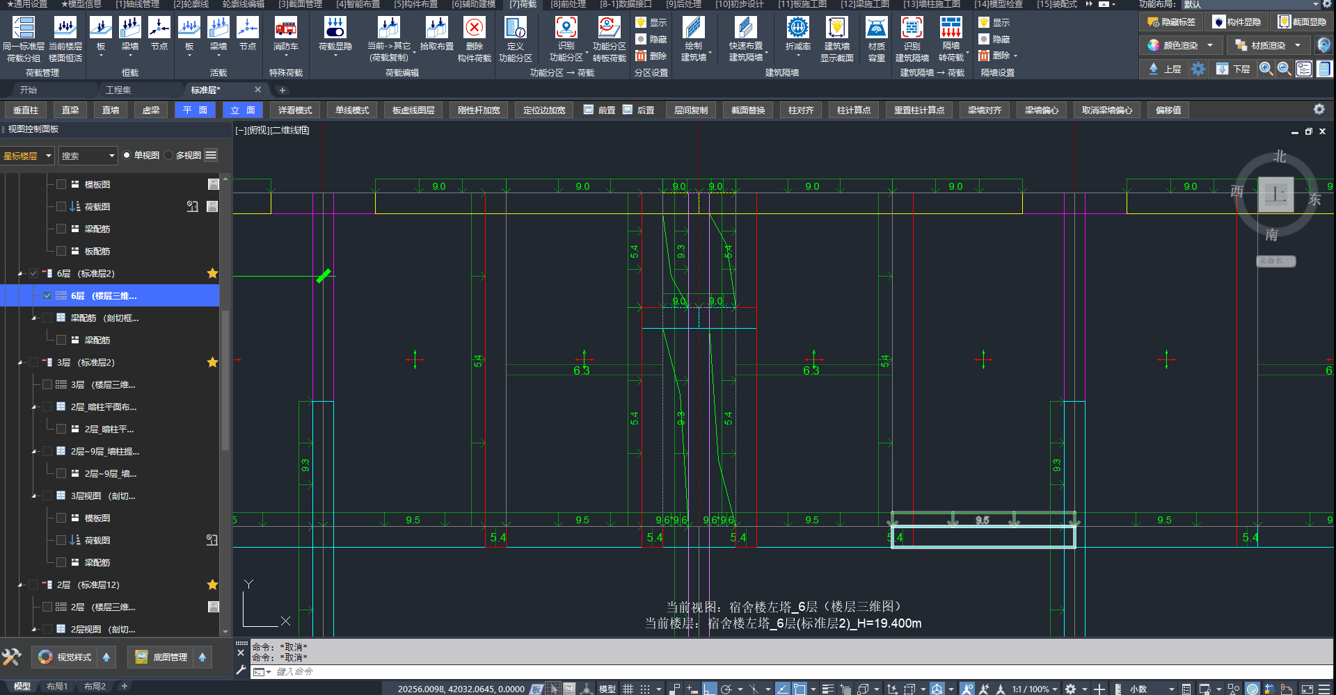Collapse the 6层 (标准层2) tree node
Screen dimensions: 1336x695
[x=20, y=274]
